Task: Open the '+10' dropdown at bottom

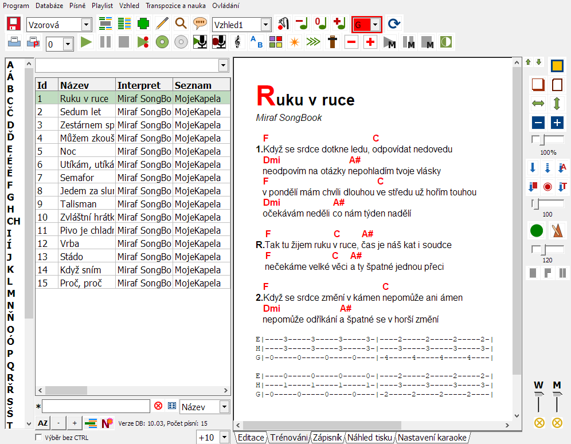Action: click(225, 437)
